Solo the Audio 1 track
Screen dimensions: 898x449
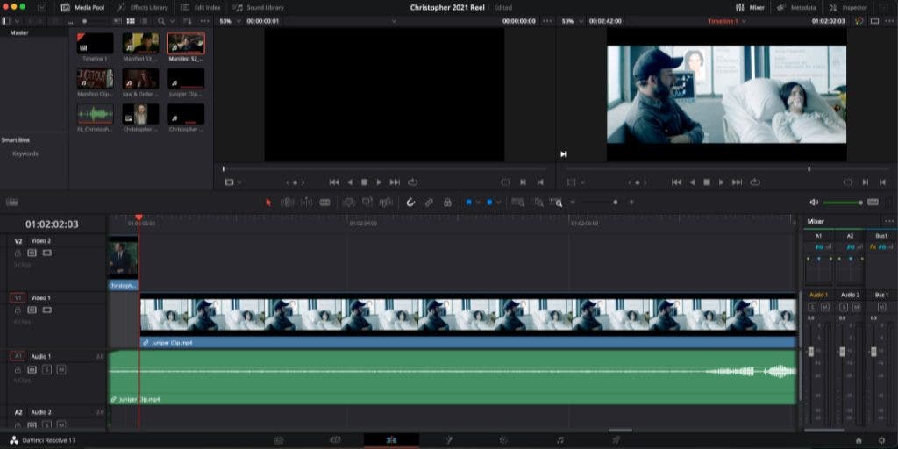46,370
